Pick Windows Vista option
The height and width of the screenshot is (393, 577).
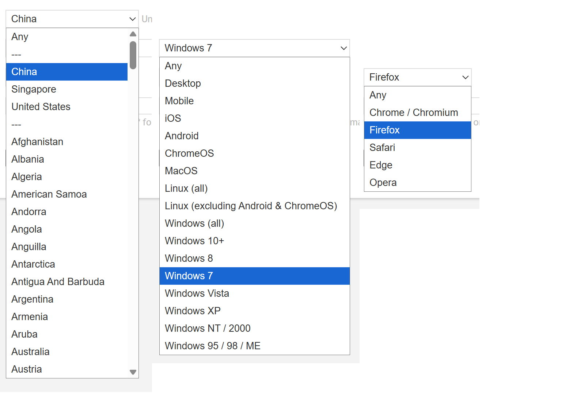[x=255, y=293]
